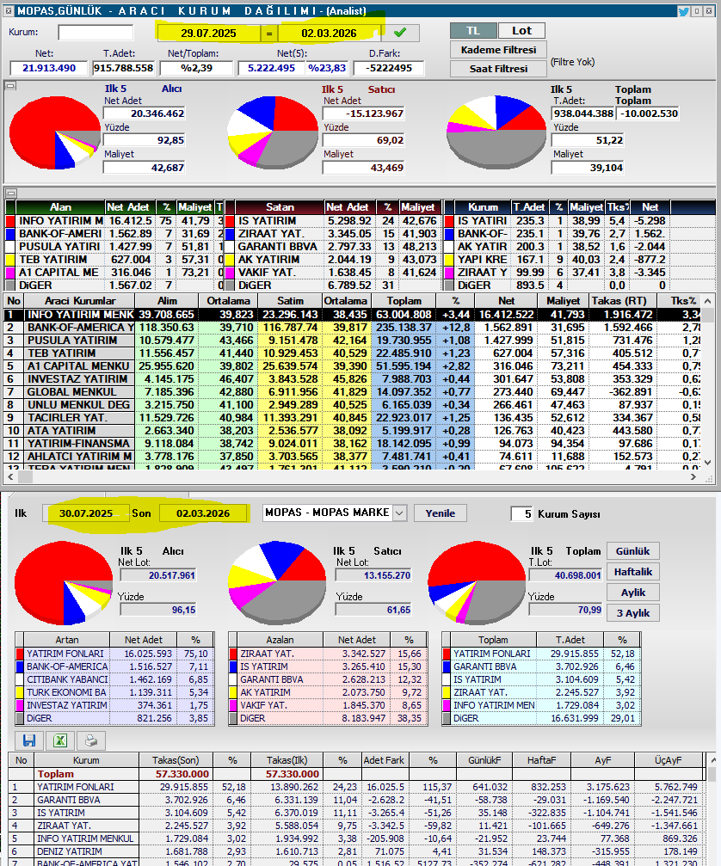Select the DENIZ YATIRIM row in bottom table
721x866 pixels.
coord(356,851)
